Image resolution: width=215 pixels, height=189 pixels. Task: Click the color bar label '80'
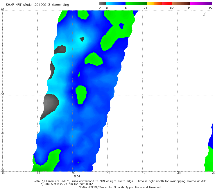tap(210, 8)
